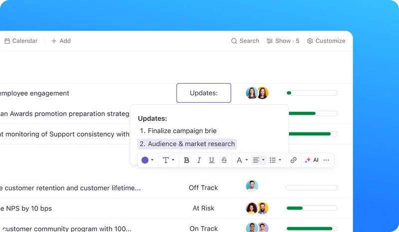
Task: Apply strikethrough to selected text
Action: pos(224,160)
